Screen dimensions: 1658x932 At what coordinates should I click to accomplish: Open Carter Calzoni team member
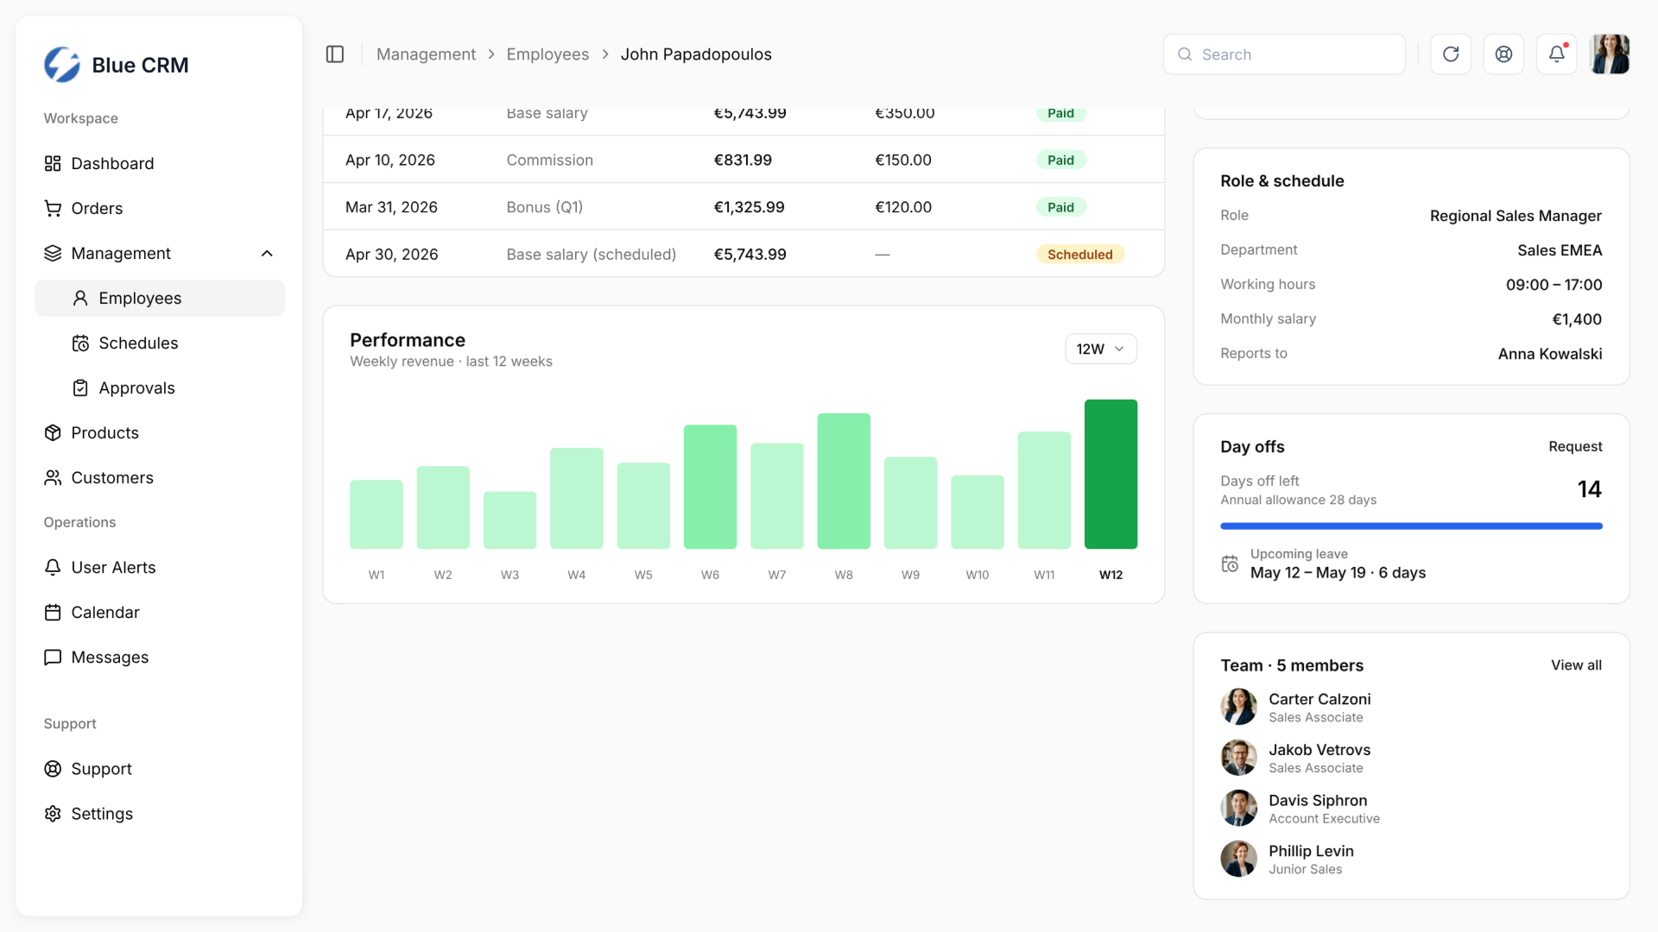[x=1411, y=707]
